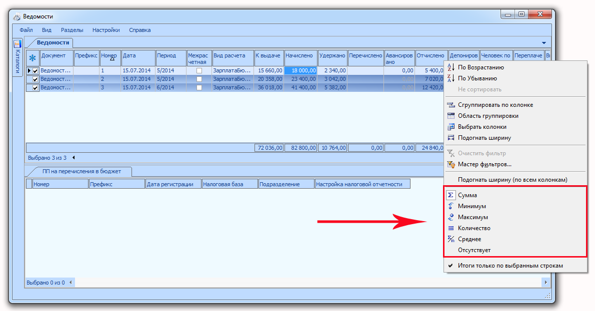The width and height of the screenshot is (595, 311).
Task: Click the Сгруппировать по колонке icon
Action: (451, 105)
